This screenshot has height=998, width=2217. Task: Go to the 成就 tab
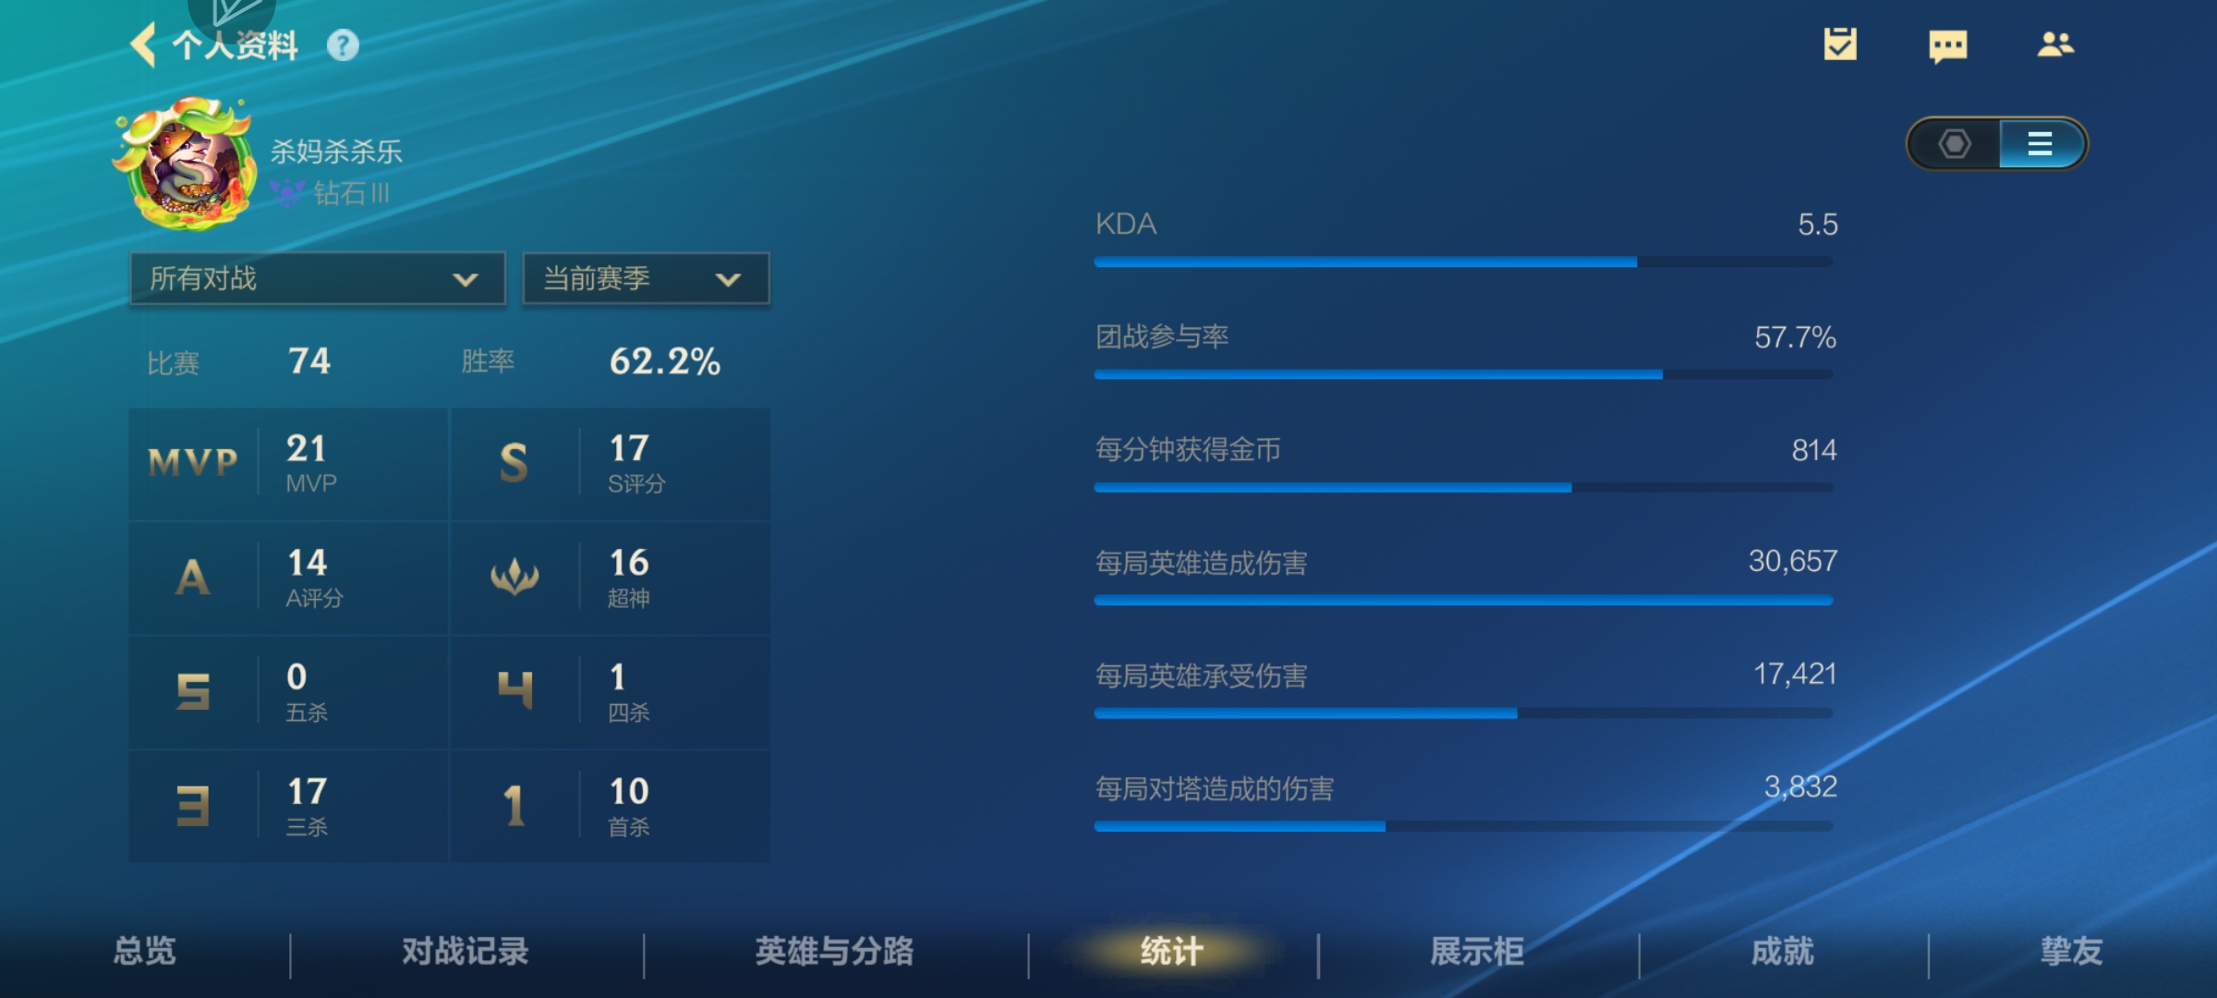click(x=1783, y=951)
